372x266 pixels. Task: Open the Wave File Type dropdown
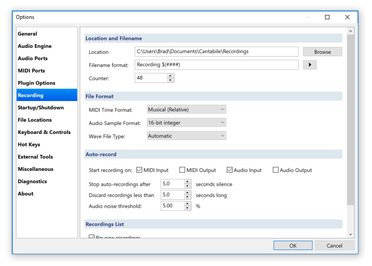pyautogui.click(x=186, y=136)
